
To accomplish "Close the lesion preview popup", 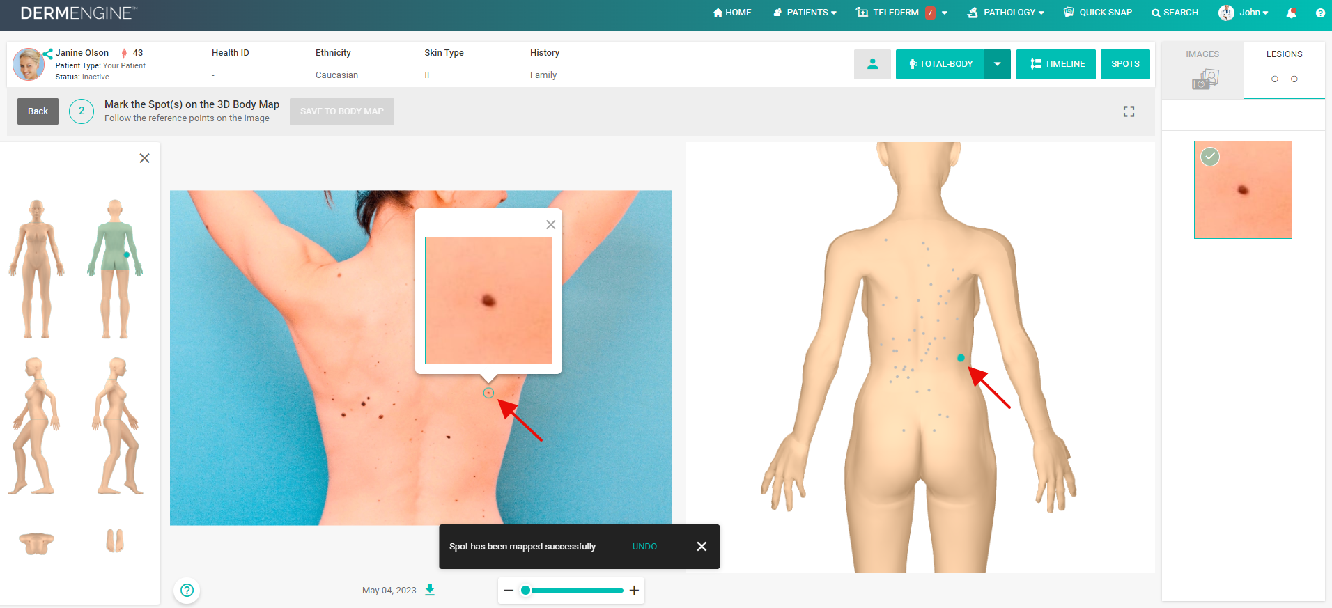I will (x=550, y=224).
